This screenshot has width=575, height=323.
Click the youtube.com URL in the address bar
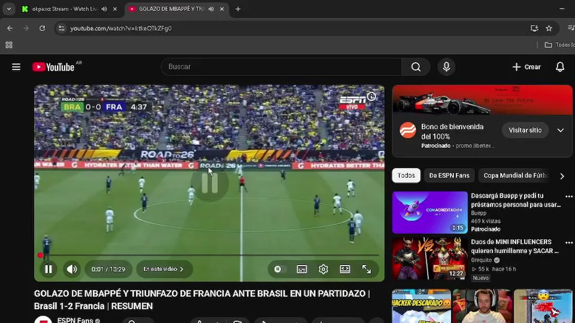click(x=121, y=28)
